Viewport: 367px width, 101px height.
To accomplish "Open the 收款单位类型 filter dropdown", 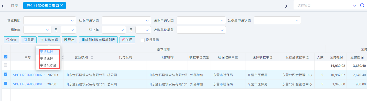I will 201,30.
